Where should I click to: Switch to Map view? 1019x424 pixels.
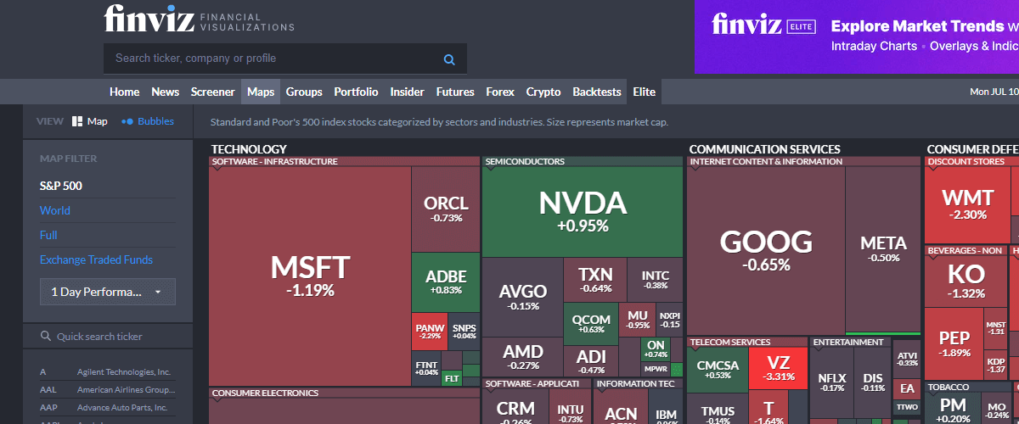click(90, 121)
